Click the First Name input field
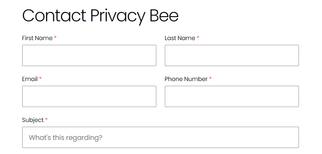 tap(89, 55)
